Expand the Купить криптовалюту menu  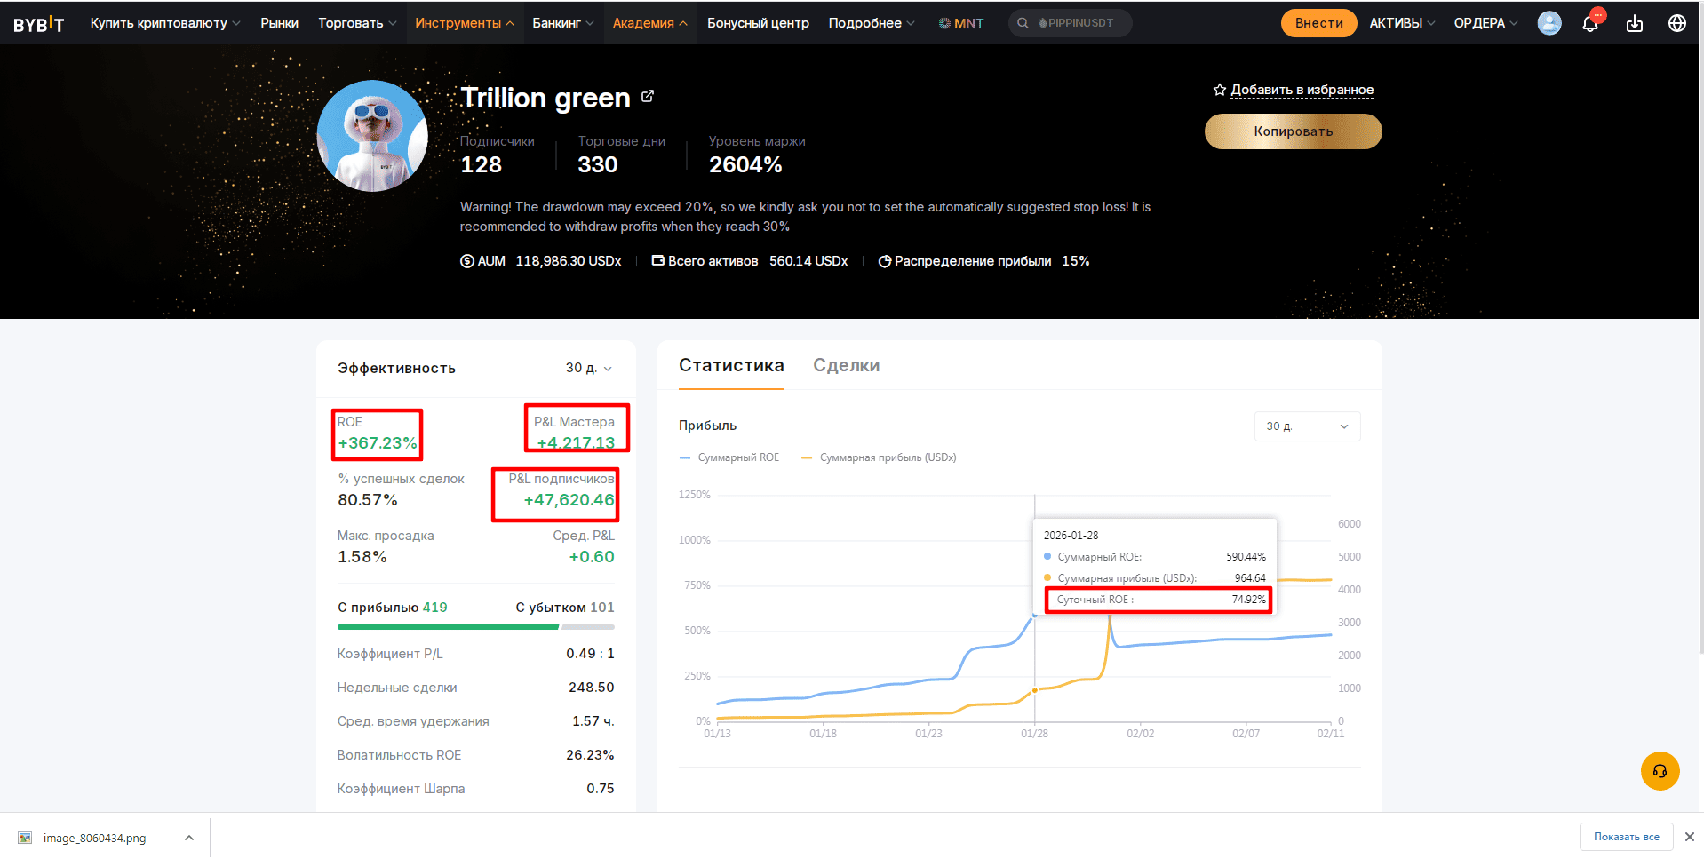click(x=165, y=23)
